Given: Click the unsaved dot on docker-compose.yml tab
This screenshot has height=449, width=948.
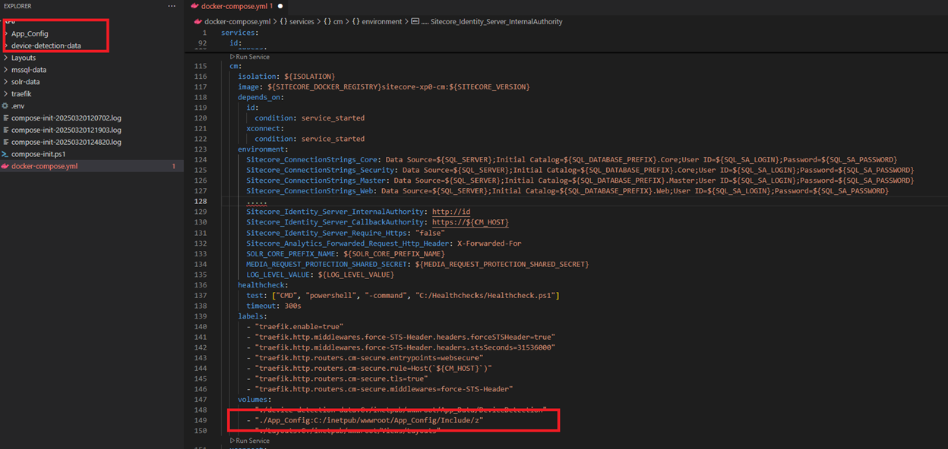Looking at the screenshot, I should pyautogui.click(x=280, y=6).
